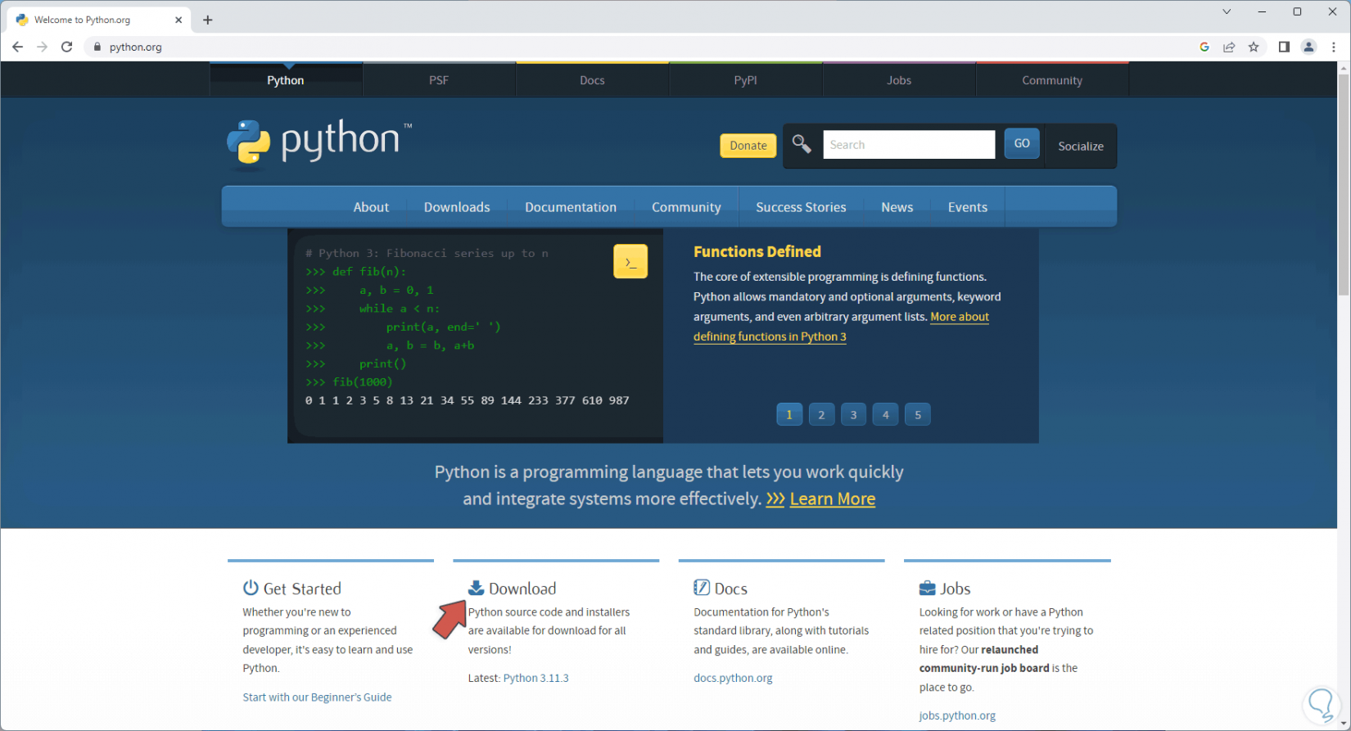
Task: Expand the Socialize menu
Action: (x=1081, y=146)
